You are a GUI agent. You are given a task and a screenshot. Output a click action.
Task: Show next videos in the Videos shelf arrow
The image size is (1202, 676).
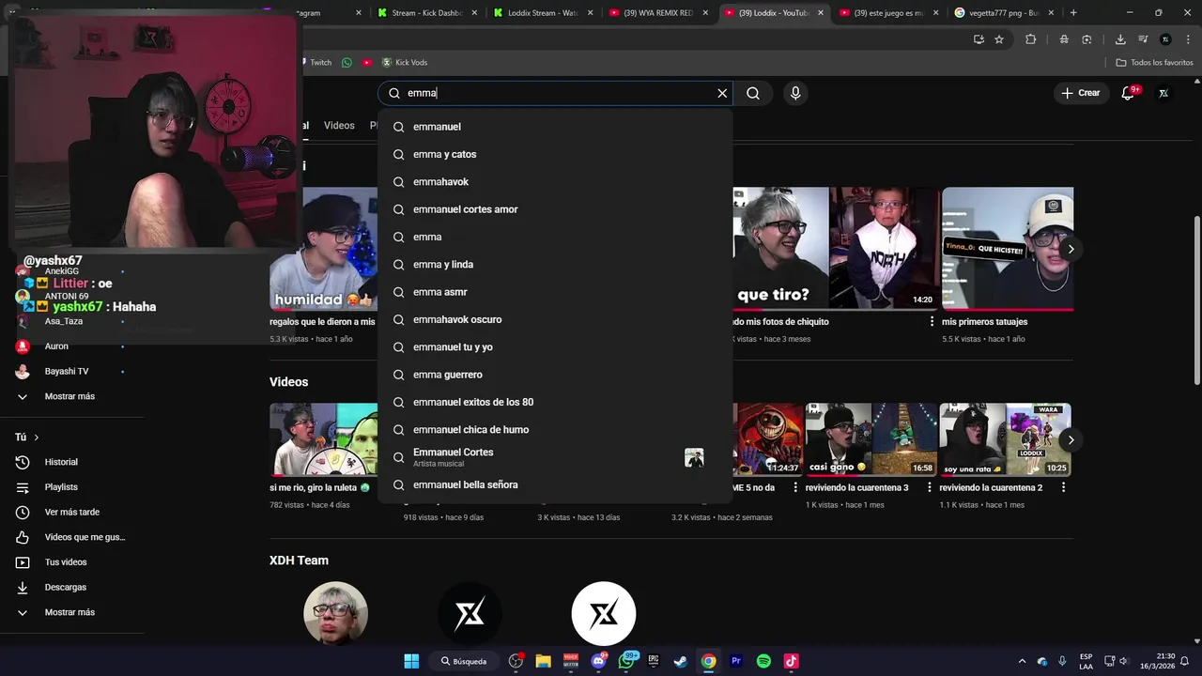(1071, 439)
